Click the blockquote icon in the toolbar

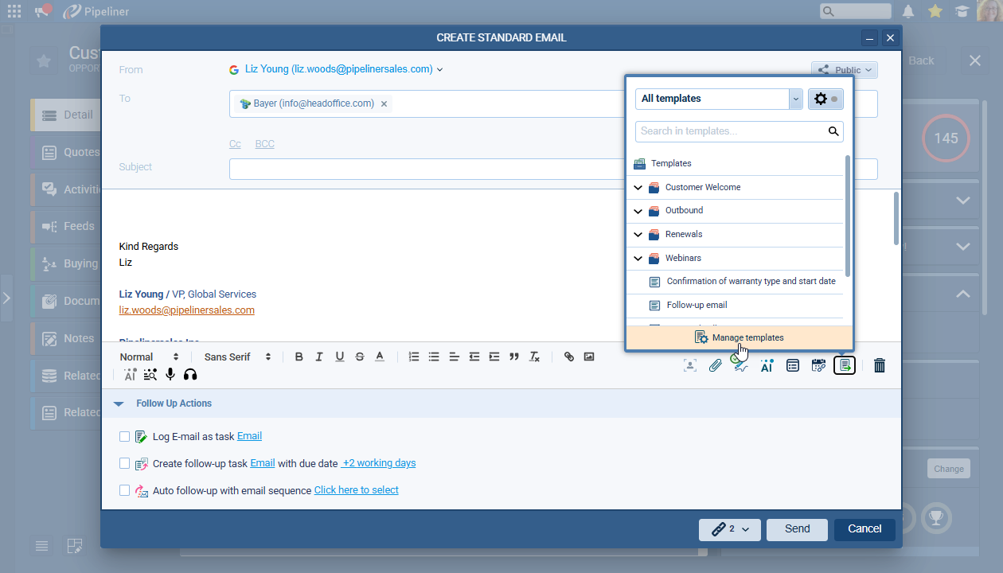tap(514, 357)
